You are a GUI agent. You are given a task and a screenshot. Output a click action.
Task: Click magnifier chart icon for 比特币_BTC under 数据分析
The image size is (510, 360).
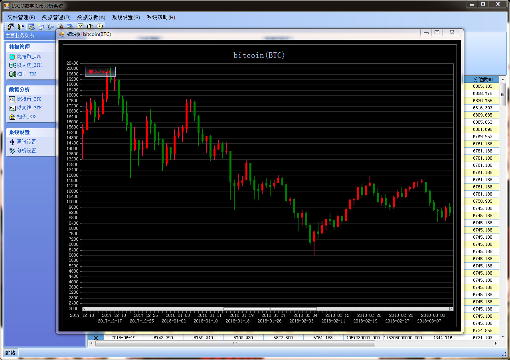coord(12,99)
